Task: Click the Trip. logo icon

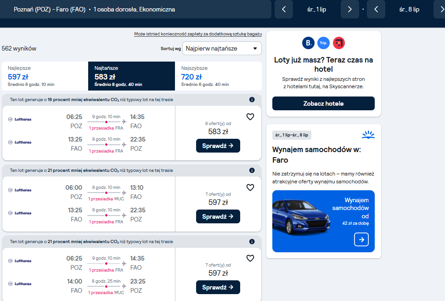Action: (323, 43)
